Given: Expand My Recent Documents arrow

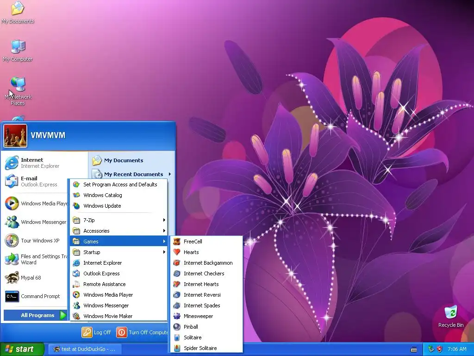Looking at the screenshot, I should pyautogui.click(x=170, y=174).
